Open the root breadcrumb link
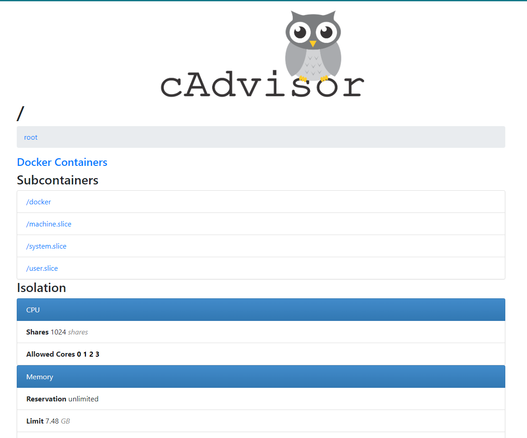The height and width of the screenshot is (438, 527). click(31, 137)
